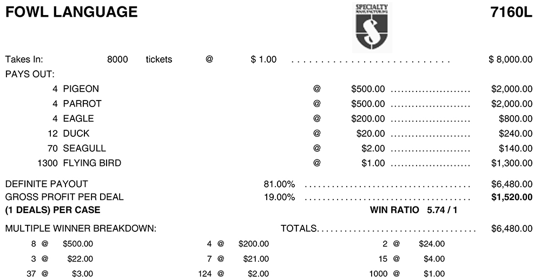
Task: Click the 81.00% payout percentage
Action: [x=279, y=184]
